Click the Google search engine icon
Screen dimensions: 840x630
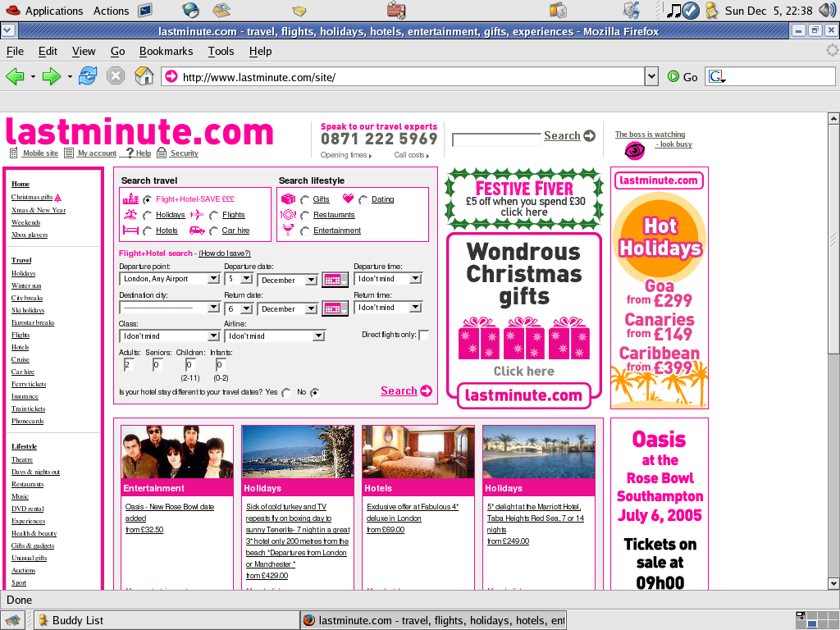717,76
